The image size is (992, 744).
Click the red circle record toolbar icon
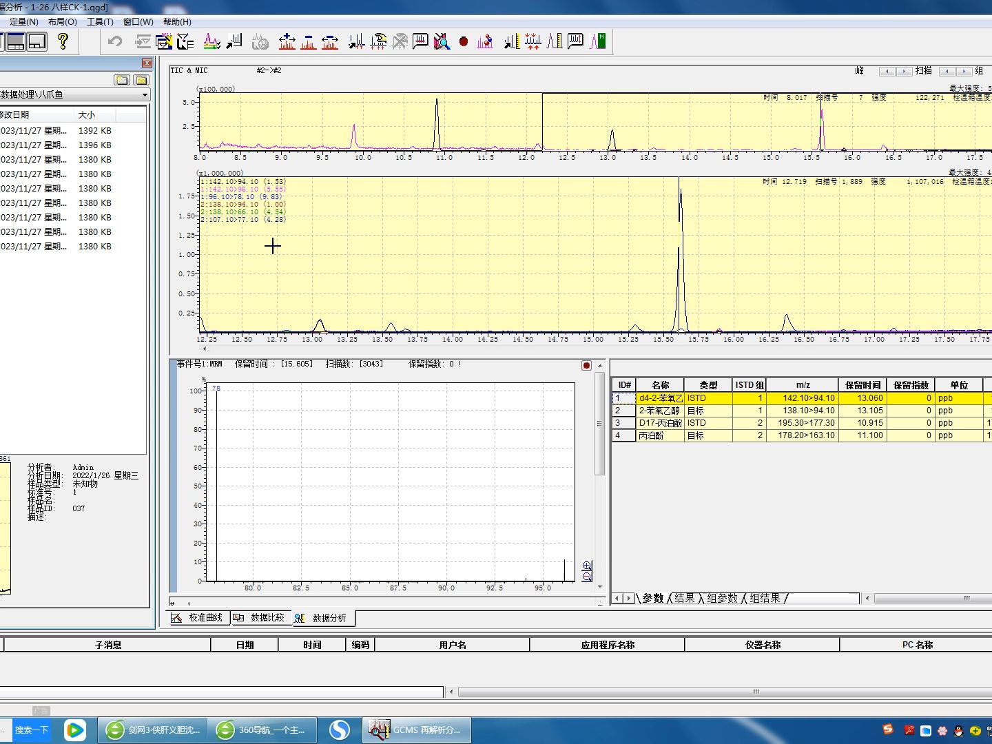pos(464,41)
